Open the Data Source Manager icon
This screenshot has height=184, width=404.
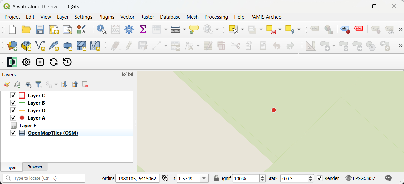click(12, 46)
